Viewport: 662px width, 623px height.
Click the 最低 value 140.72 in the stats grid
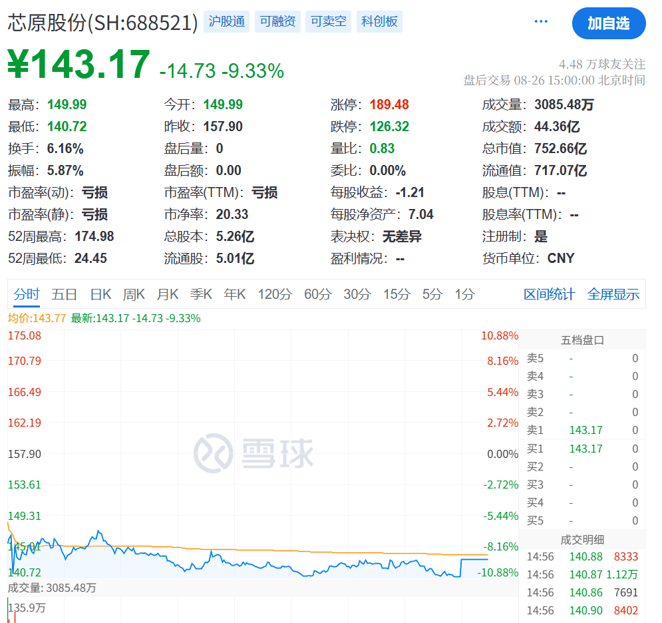(x=67, y=126)
